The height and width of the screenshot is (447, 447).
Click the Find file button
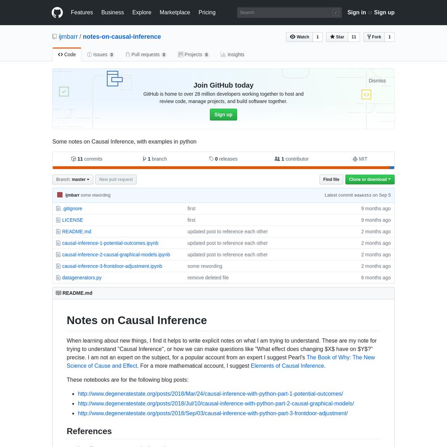click(x=331, y=180)
